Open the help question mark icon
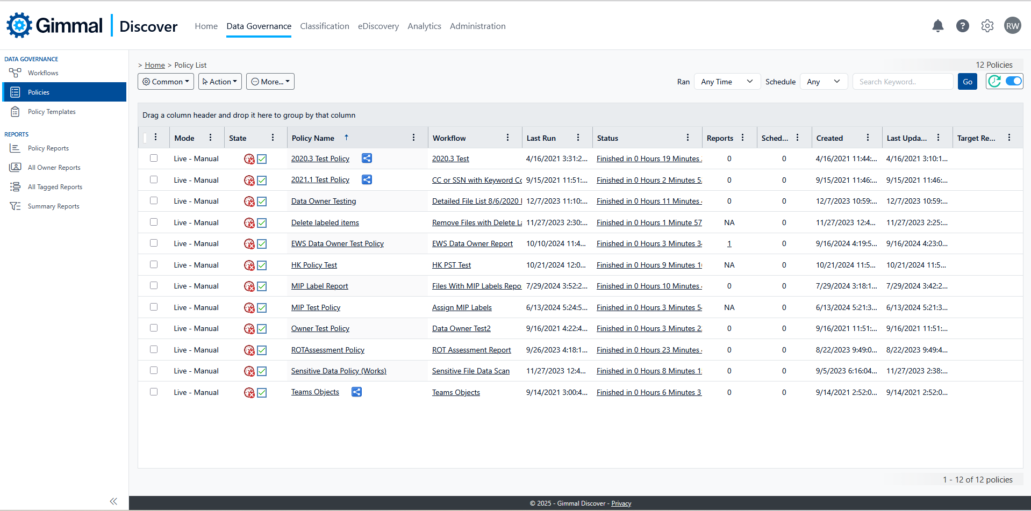The width and height of the screenshot is (1031, 511). coord(962,26)
